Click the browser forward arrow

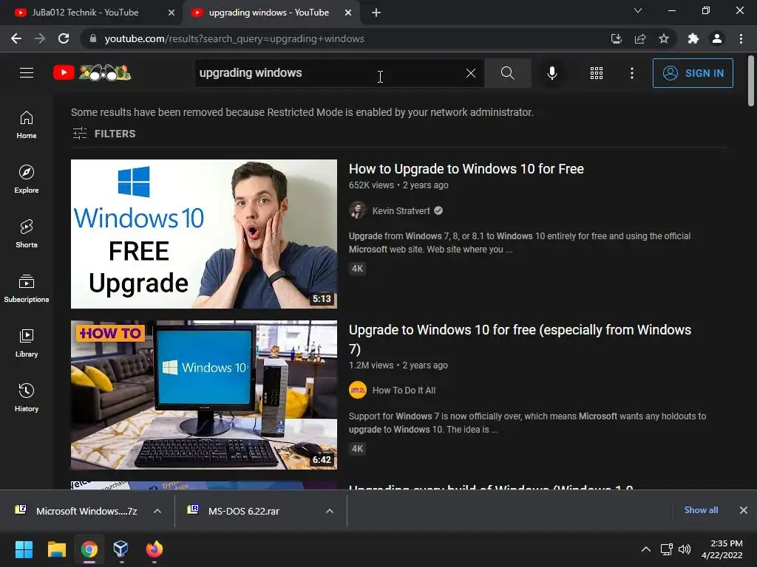coord(40,38)
